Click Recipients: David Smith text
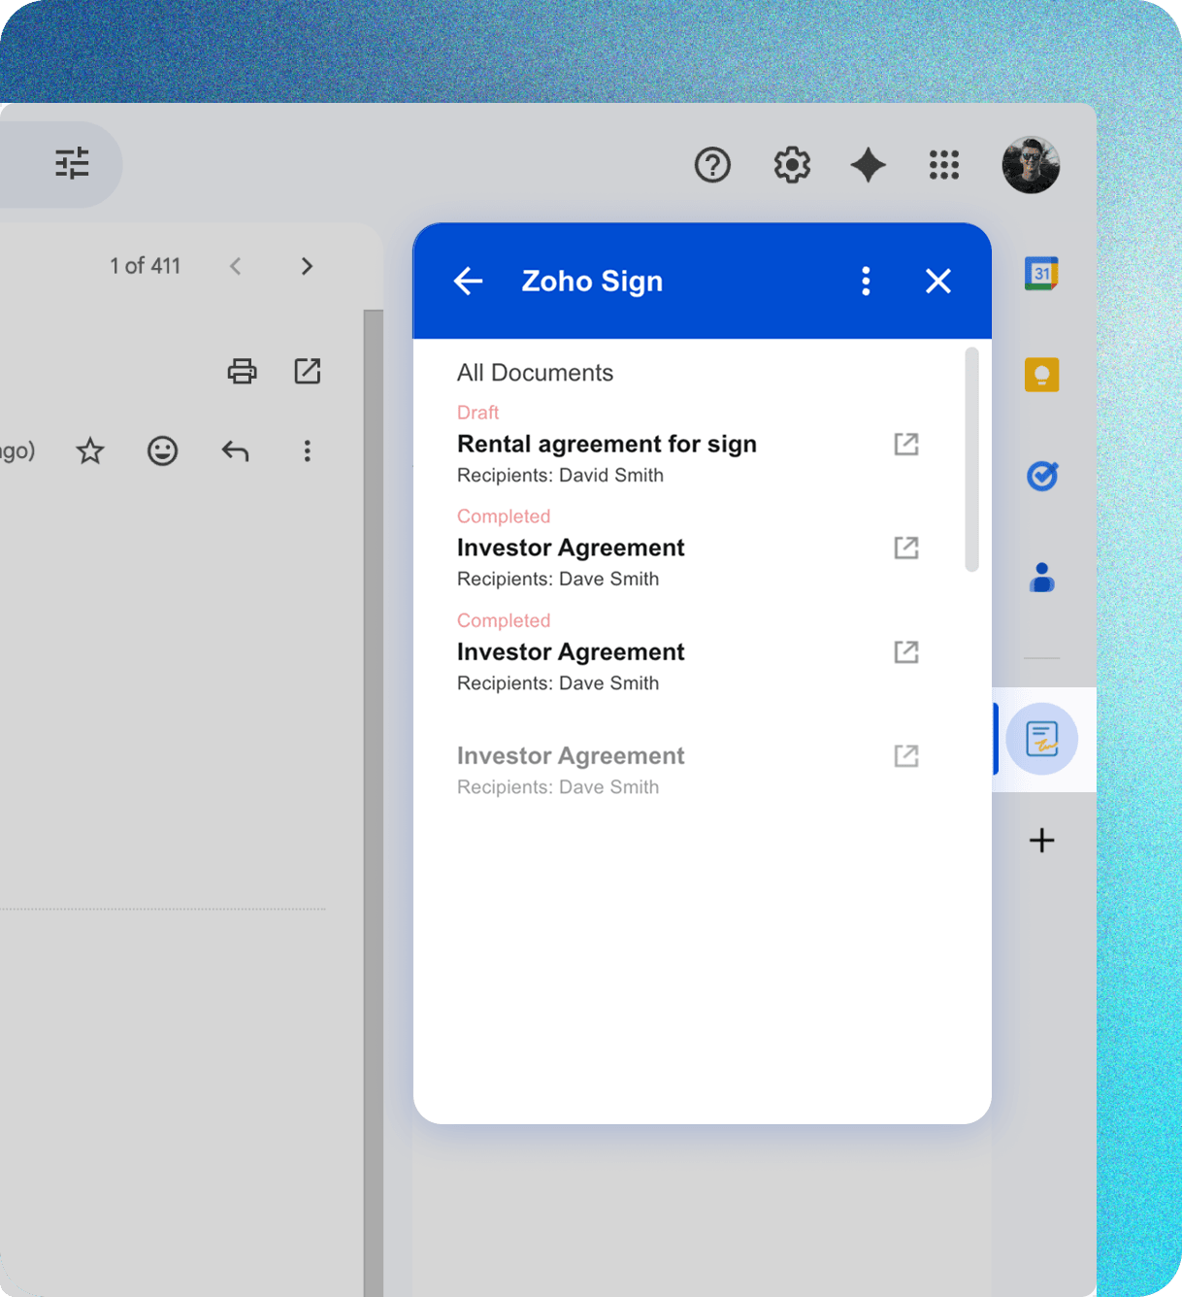This screenshot has width=1182, height=1297. click(560, 476)
